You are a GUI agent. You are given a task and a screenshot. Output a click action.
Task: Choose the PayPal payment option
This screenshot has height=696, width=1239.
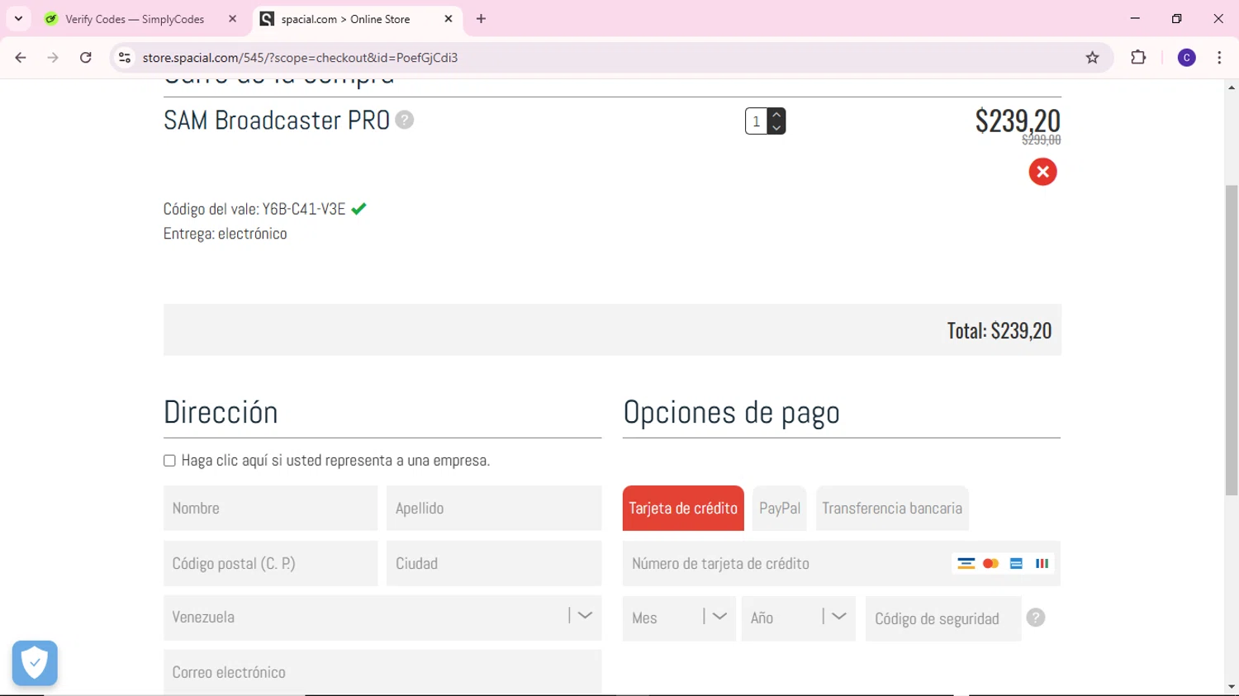[x=780, y=508]
